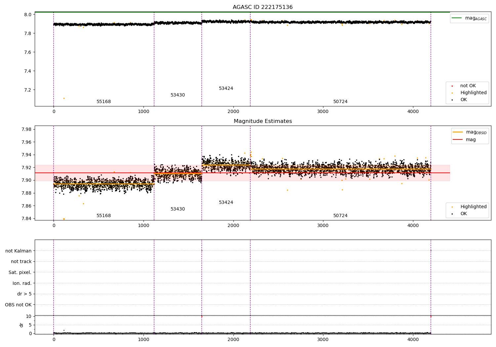This screenshot has height=347, width=496.
Task: Click the 7.4 y-axis tick label
Action: (28, 71)
